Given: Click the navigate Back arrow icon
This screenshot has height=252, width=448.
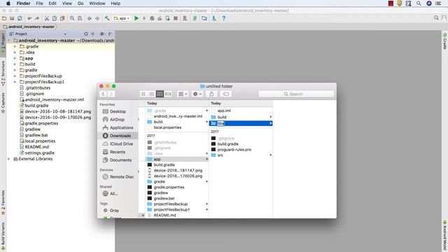Looking at the screenshot, I should [x=90, y=18].
